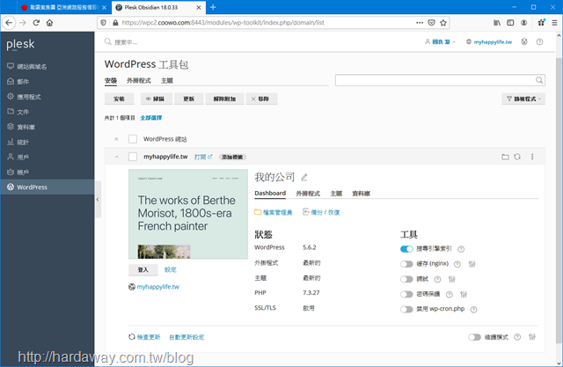This screenshot has height=367, width=563.
Task: Select site Dashboard tab
Action: 270,194
